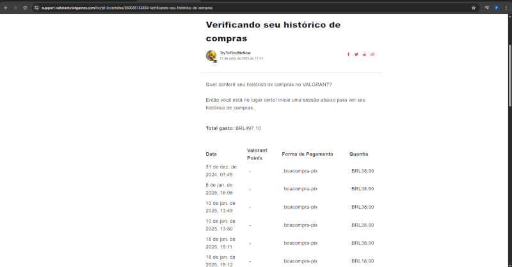The image size is (512, 267).
Task: Share the article on Facebook
Action: (x=348, y=54)
